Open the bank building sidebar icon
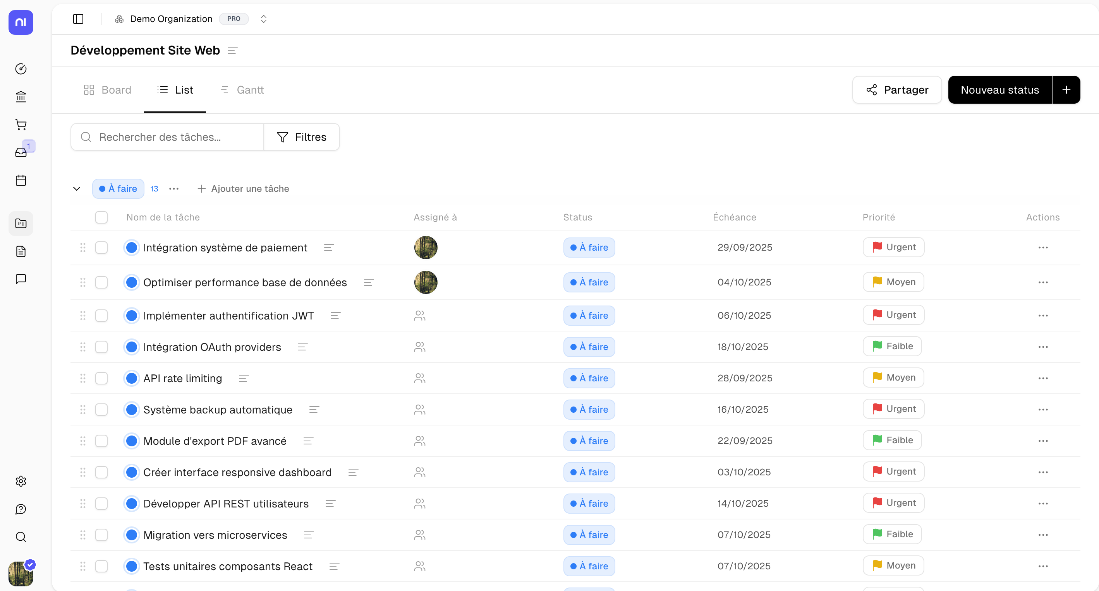The image size is (1099, 591). pos(21,97)
